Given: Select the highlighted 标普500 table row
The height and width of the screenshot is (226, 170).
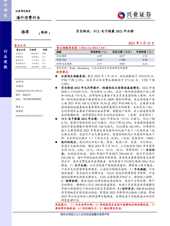Looking at the screenshot, I should coord(105,60).
